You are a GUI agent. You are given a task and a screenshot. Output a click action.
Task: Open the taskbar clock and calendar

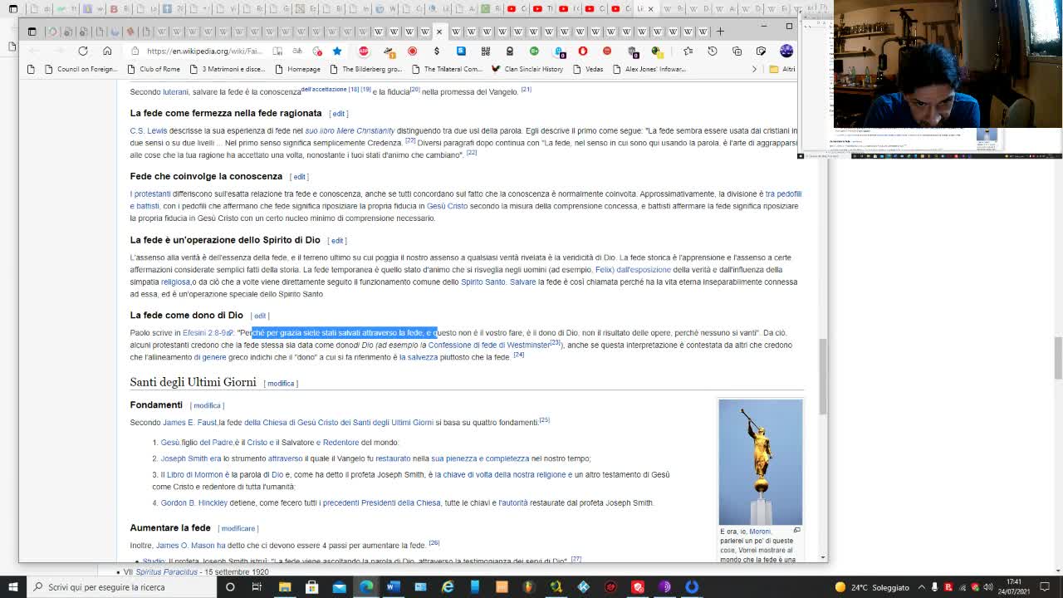tap(1013, 587)
